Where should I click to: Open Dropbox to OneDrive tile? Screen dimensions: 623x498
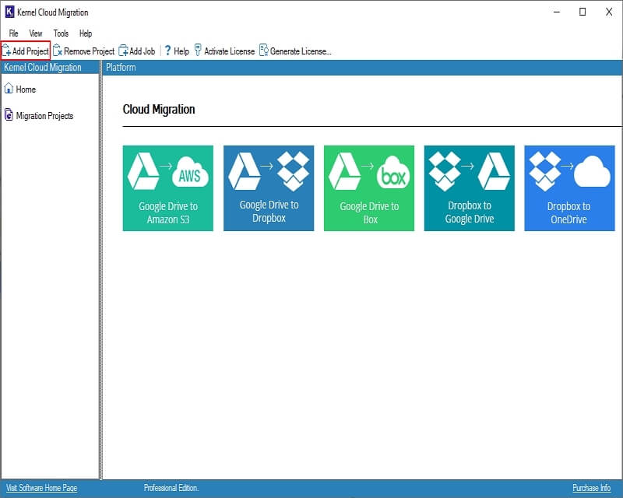pyautogui.click(x=569, y=188)
